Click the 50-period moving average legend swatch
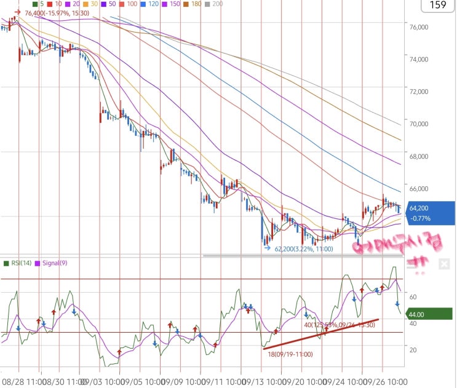 [x=103, y=4]
